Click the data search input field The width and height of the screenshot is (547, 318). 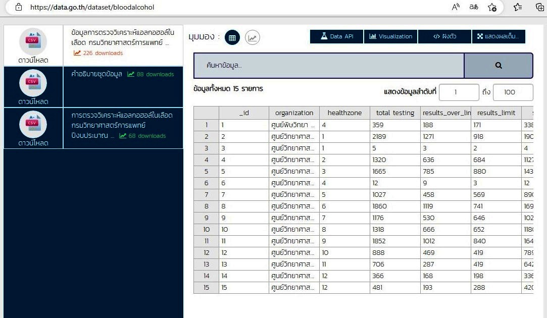(329, 65)
